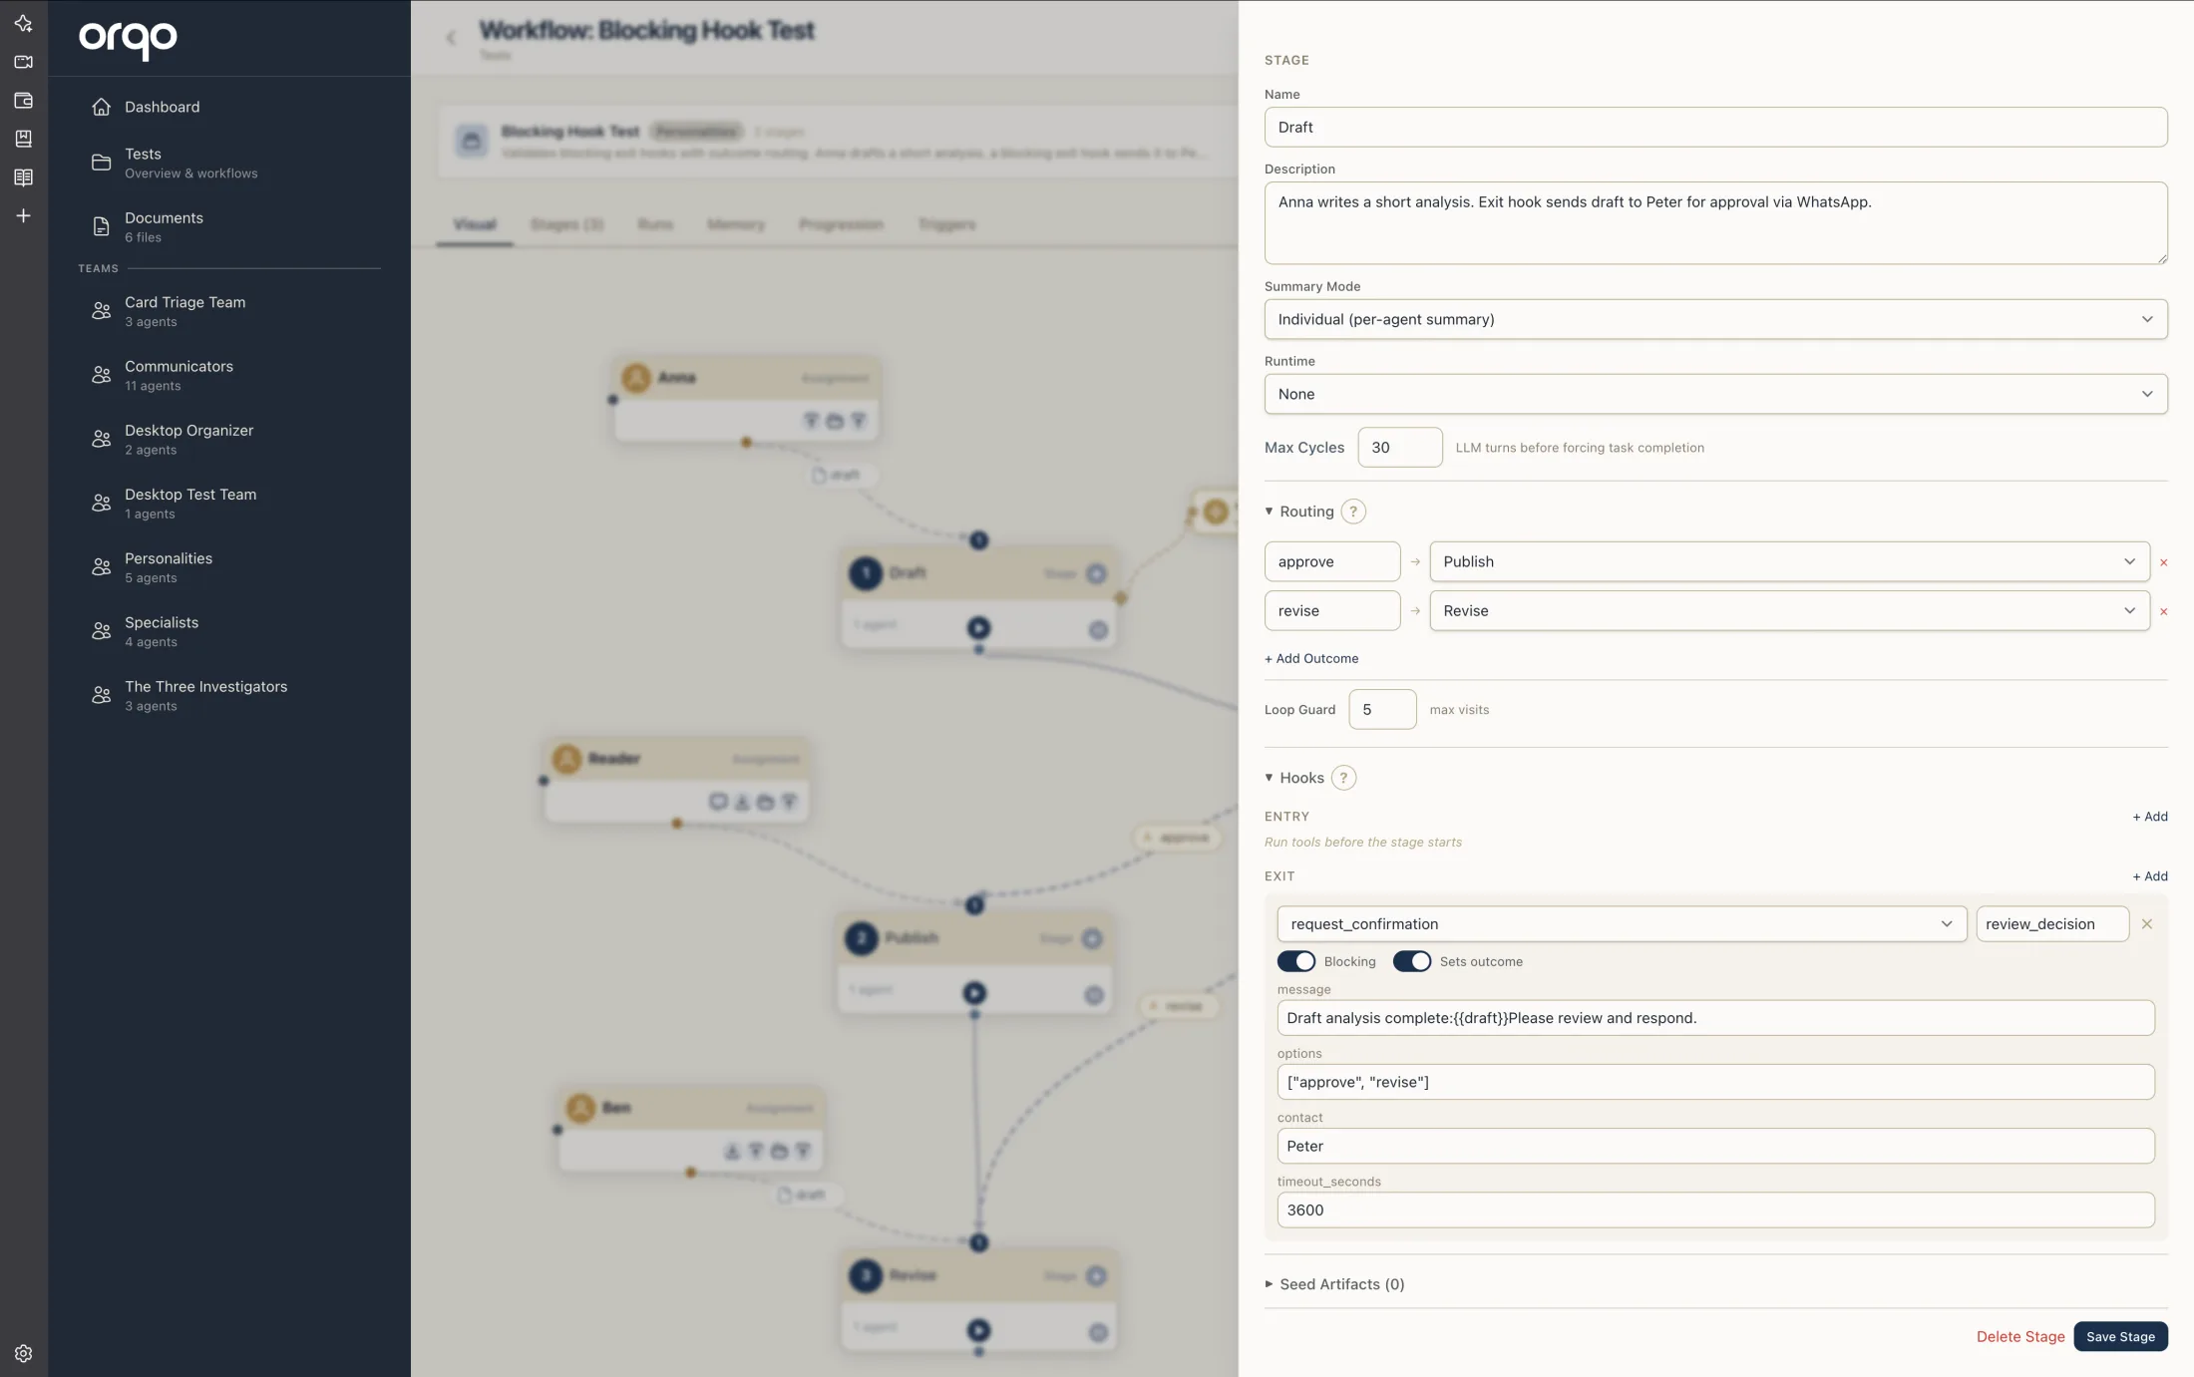The height and width of the screenshot is (1377, 2194).
Task: Open the Summary Mode dropdown
Action: (x=1715, y=319)
